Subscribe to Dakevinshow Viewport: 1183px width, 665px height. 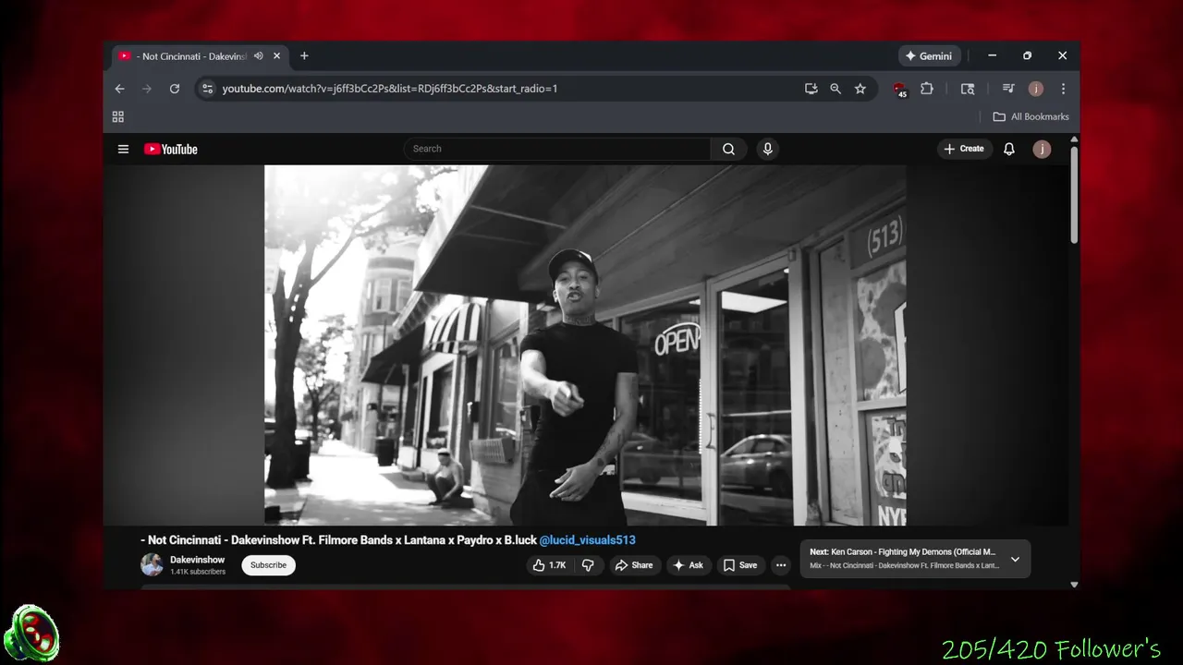tap(268, 565)
